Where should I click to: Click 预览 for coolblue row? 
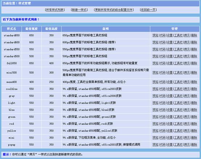(x=155, y=89)
